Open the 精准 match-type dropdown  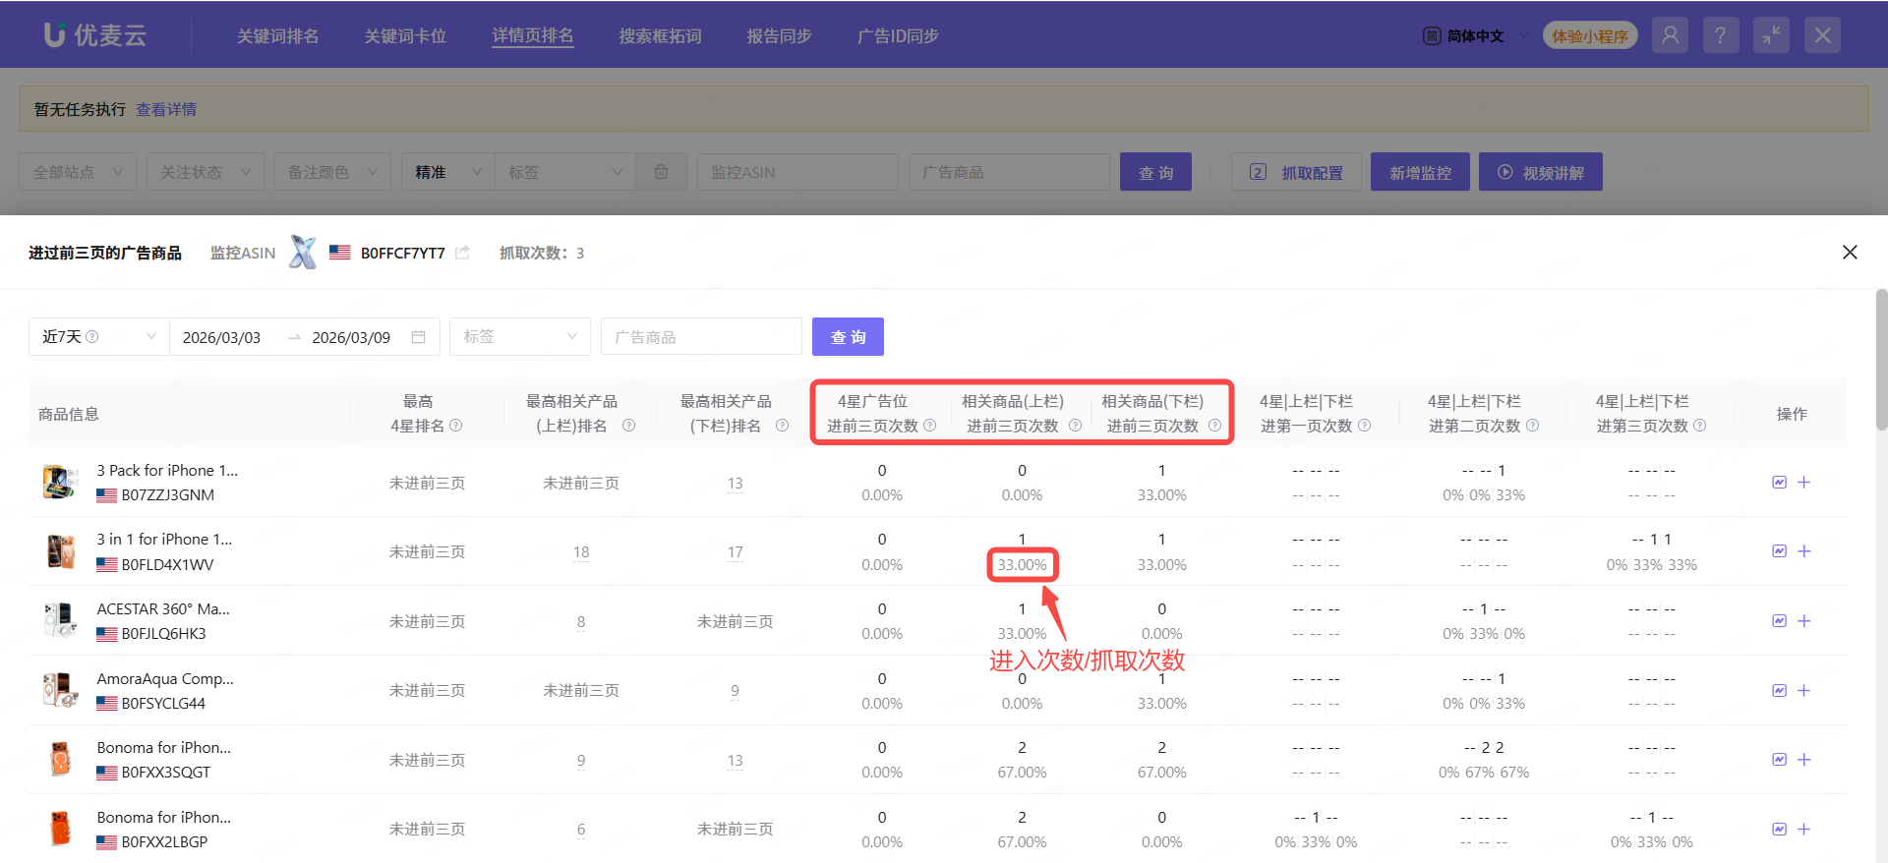pyautogui.click(x=448, y=172)
